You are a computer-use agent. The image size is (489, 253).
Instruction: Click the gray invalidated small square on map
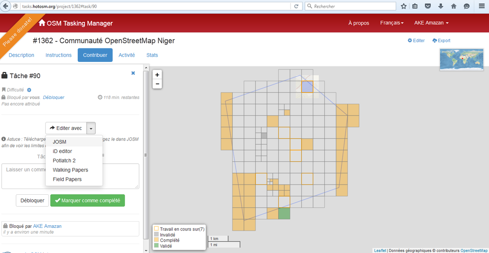(264, 136)
